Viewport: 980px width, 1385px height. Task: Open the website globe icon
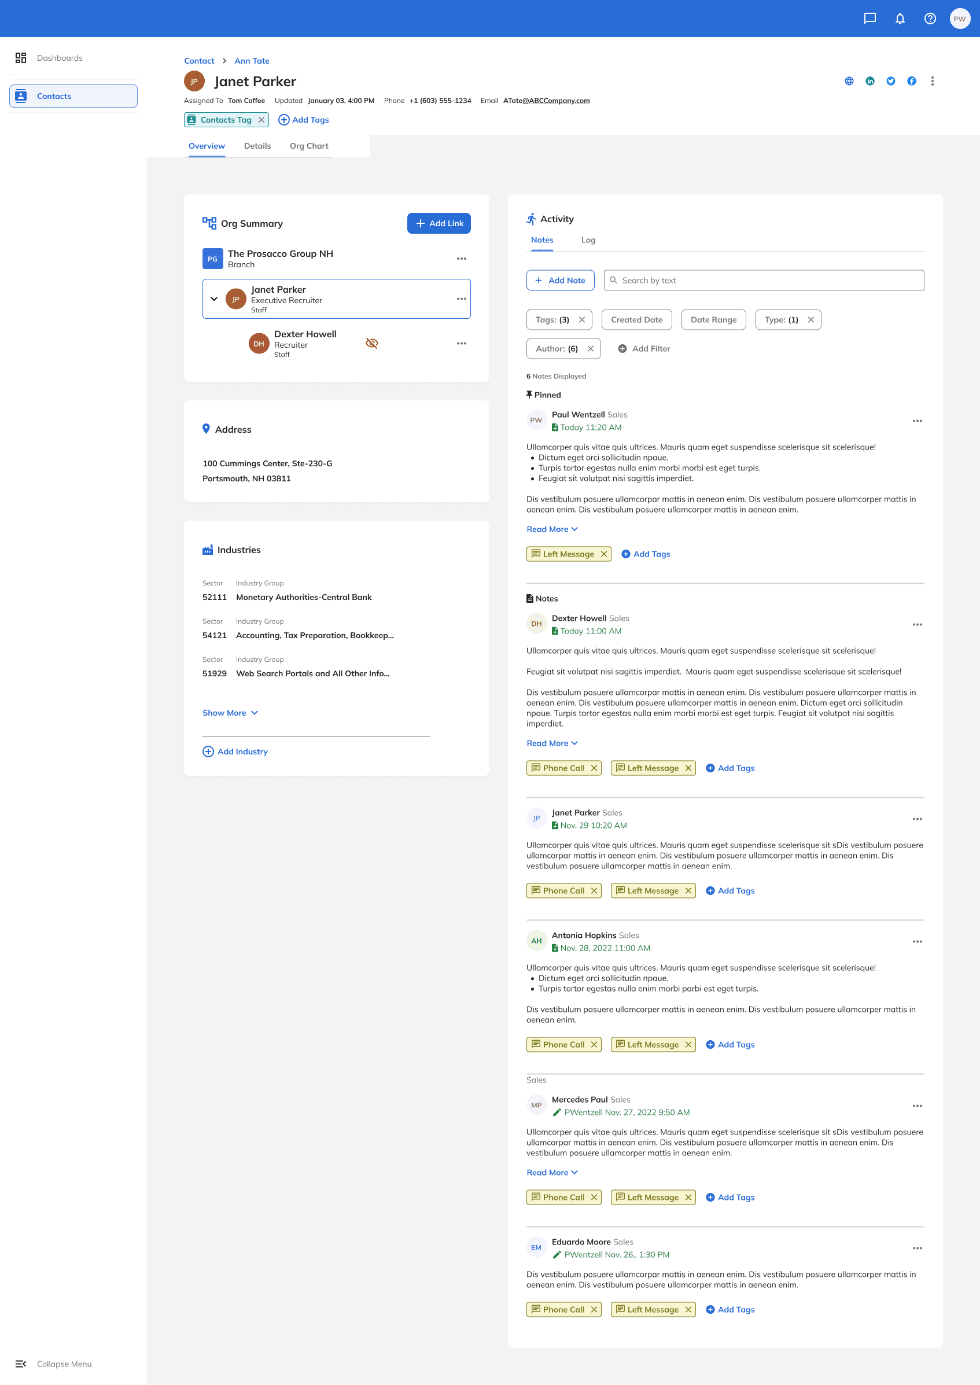849,81
